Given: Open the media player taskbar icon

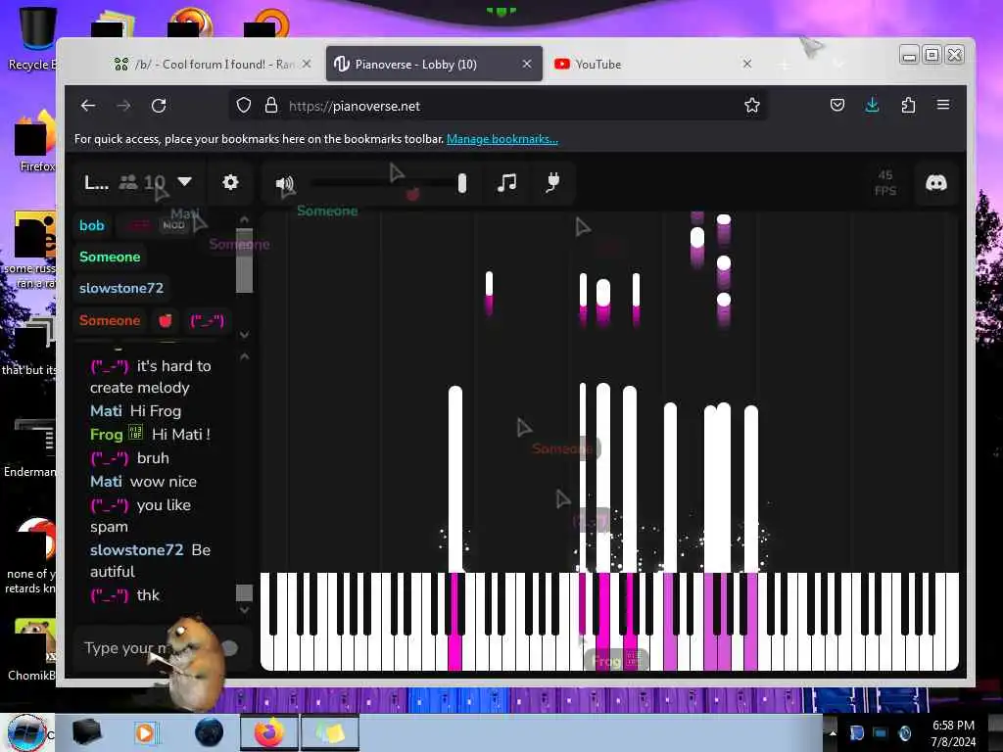Looking at the screenshot, I should pos(145,732).
